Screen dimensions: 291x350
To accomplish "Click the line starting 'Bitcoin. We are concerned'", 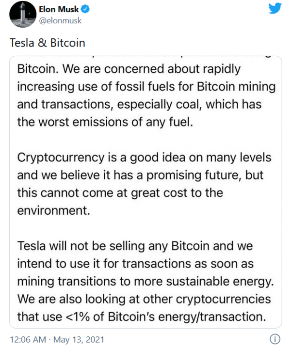I will [129, 69].
